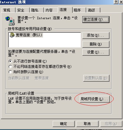
Task: Close the Internet 选项 dialog window
Action: pyautogui.click(x=121, y=2)
